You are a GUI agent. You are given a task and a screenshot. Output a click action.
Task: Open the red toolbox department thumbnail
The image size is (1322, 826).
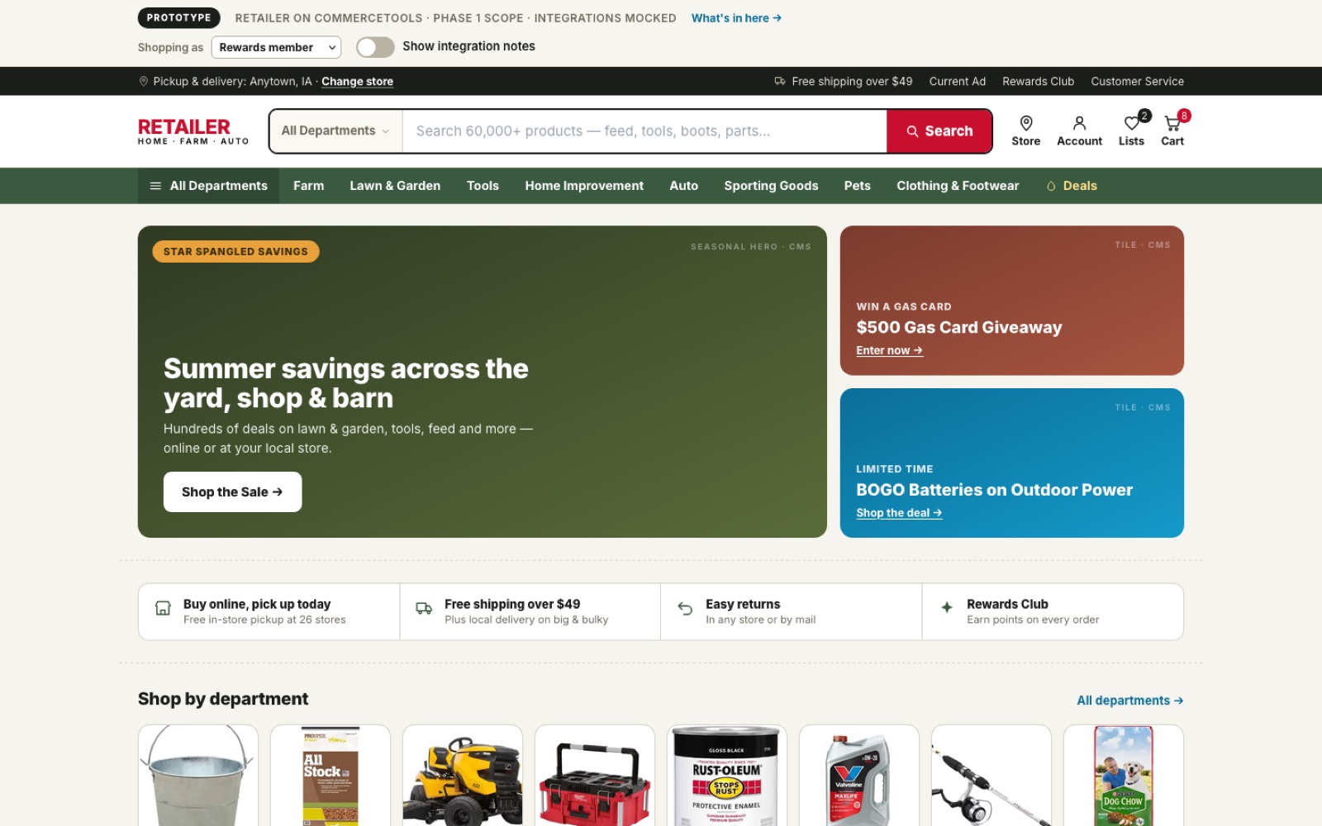click(x=595, y=775)
